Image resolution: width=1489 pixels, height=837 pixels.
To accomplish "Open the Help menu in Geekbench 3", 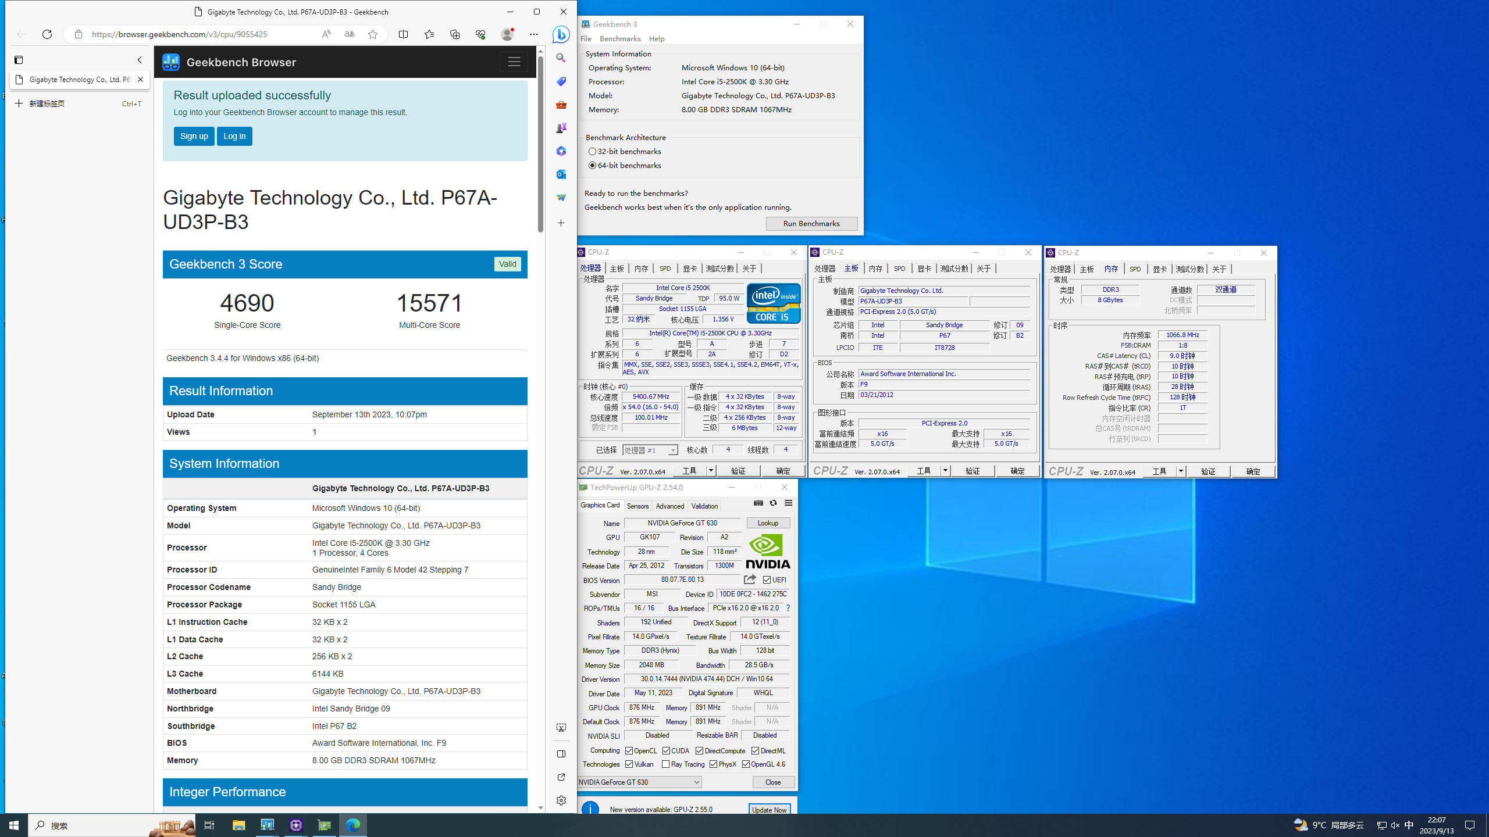I will pos(657,38).
